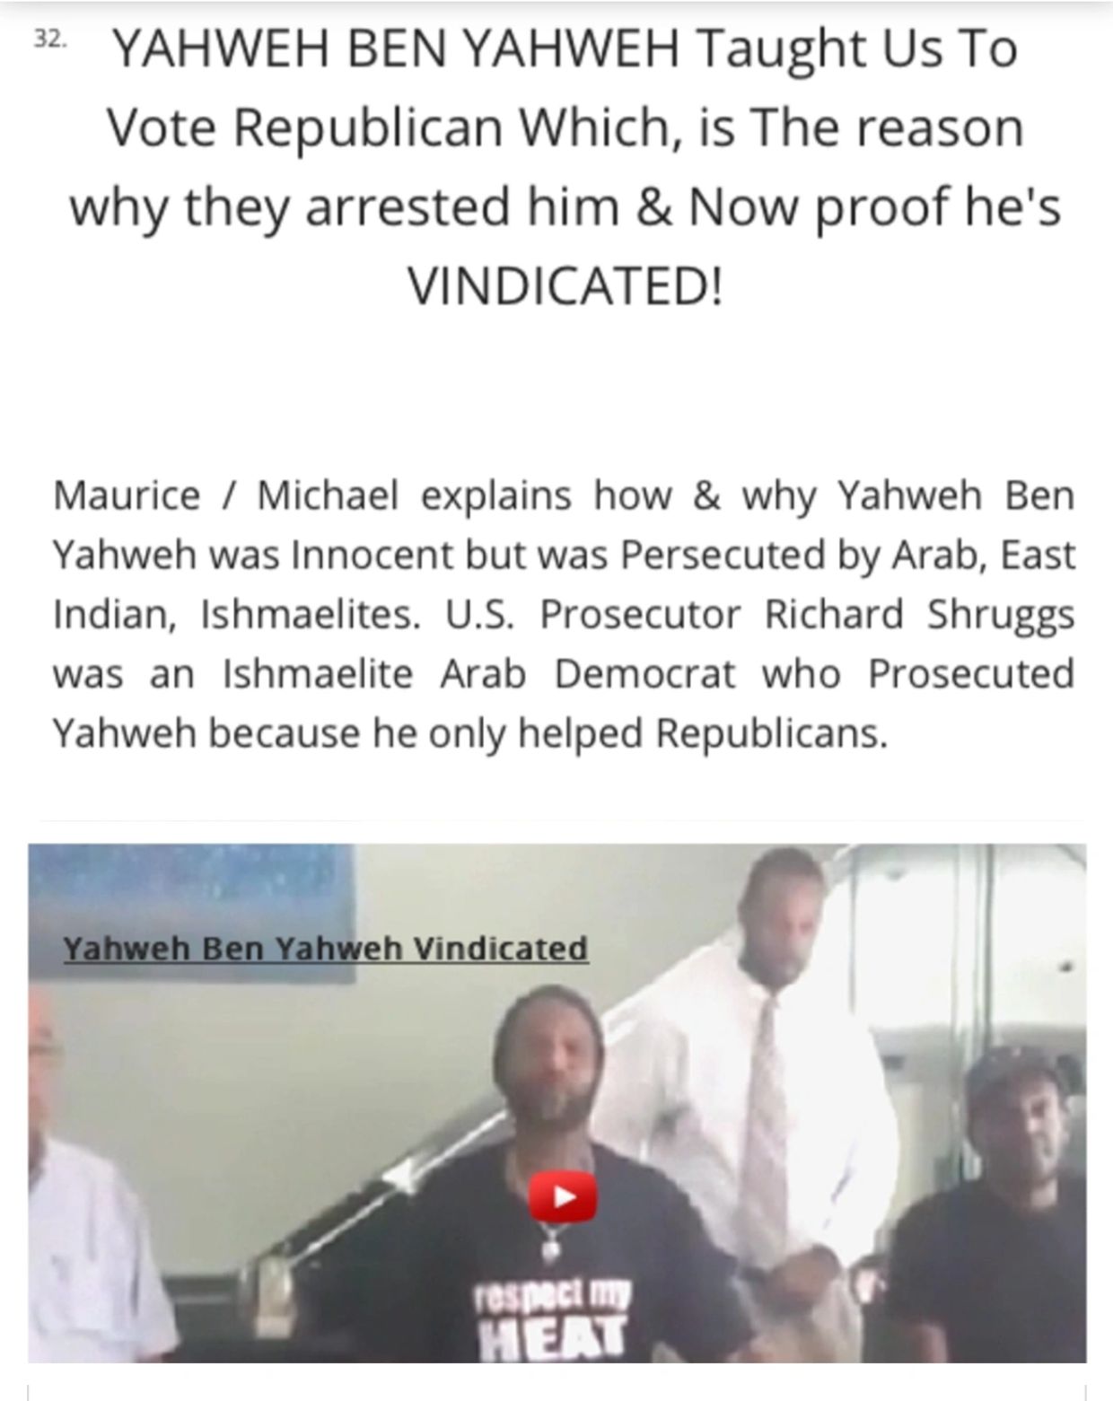Click the list number 32 marker
The image size is (1113, 1401).
tap(49, 41)
